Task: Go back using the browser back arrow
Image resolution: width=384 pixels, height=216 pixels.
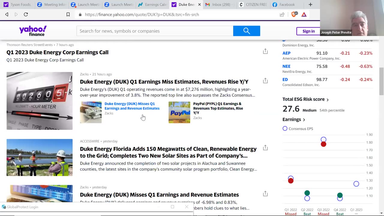Action: click(x=7, y=14)
